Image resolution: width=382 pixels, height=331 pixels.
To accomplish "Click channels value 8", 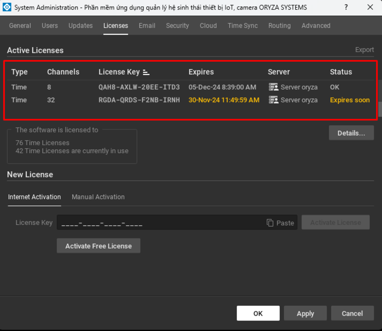I will (x=49, y=87).
